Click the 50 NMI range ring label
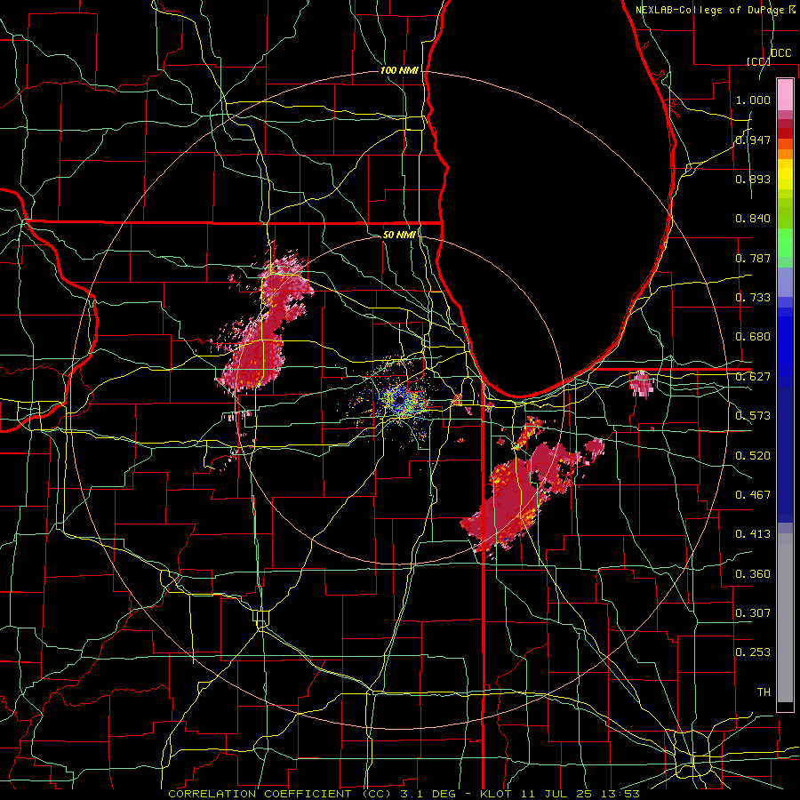This screenshot has width=800, height=800. [399, 235]
